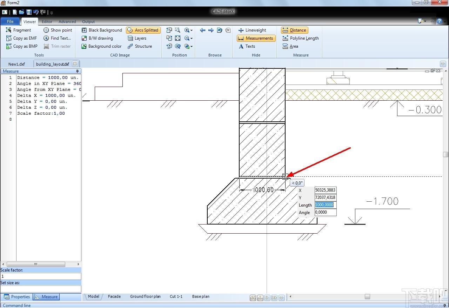Open the Cut 1-1 layout tab

(176, 296)
